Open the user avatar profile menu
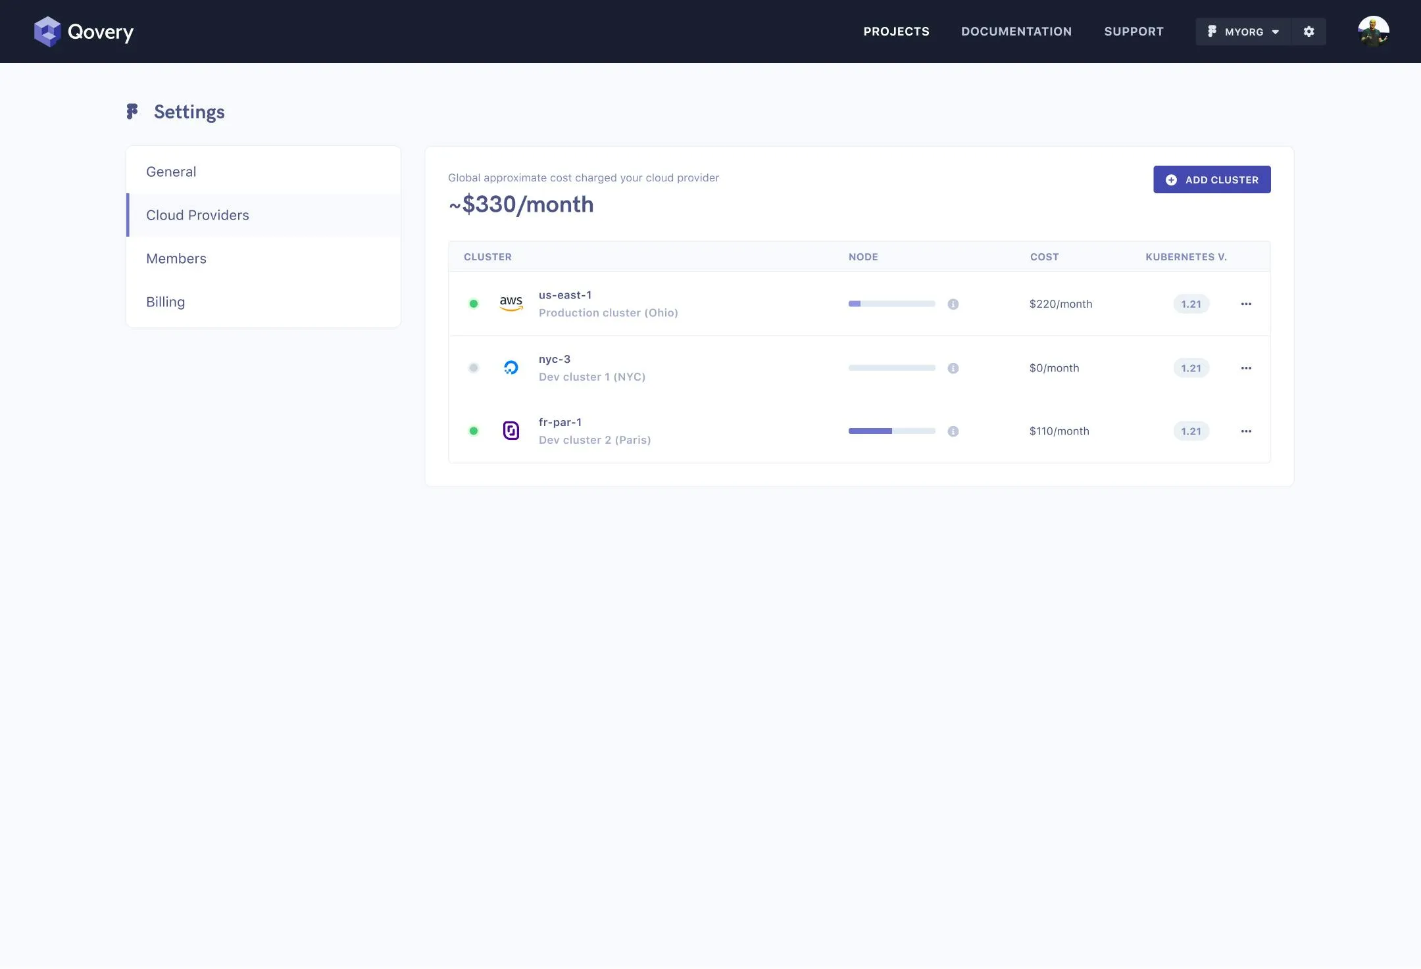This screenshot has width=1421, height=969. point(1373,32)
